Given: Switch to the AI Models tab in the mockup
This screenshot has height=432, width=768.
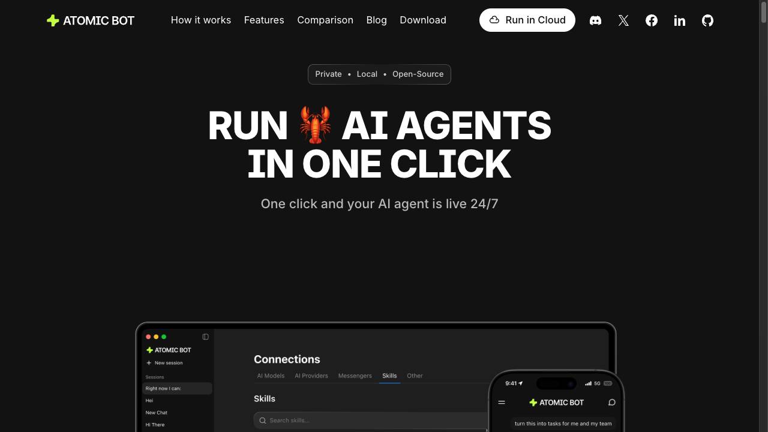Looking at the screenshot, I should click(271, 376).
